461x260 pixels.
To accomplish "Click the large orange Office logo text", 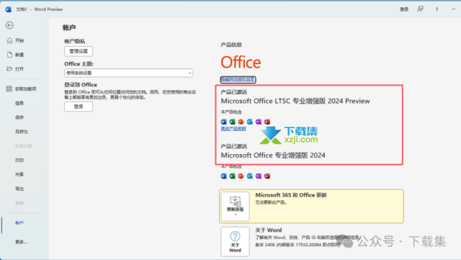I will click(241, 63).
